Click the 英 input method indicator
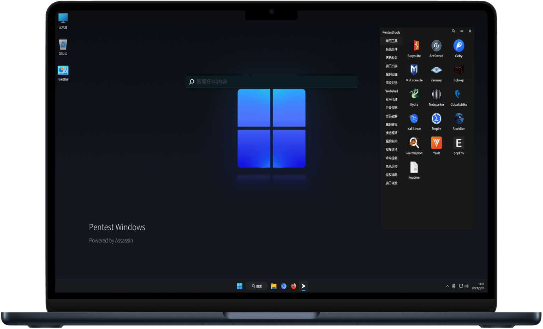The width and height of the screenshot is (543, 329). [x=454, y=286]
